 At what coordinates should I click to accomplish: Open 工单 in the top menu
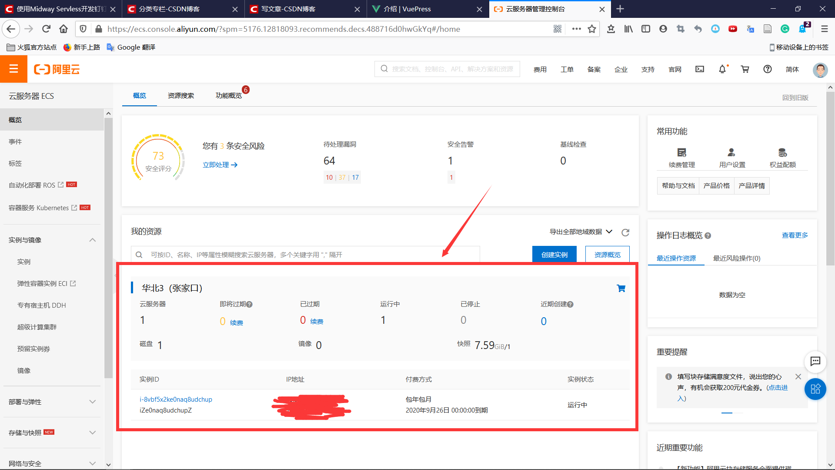click(x=567, y=69)
